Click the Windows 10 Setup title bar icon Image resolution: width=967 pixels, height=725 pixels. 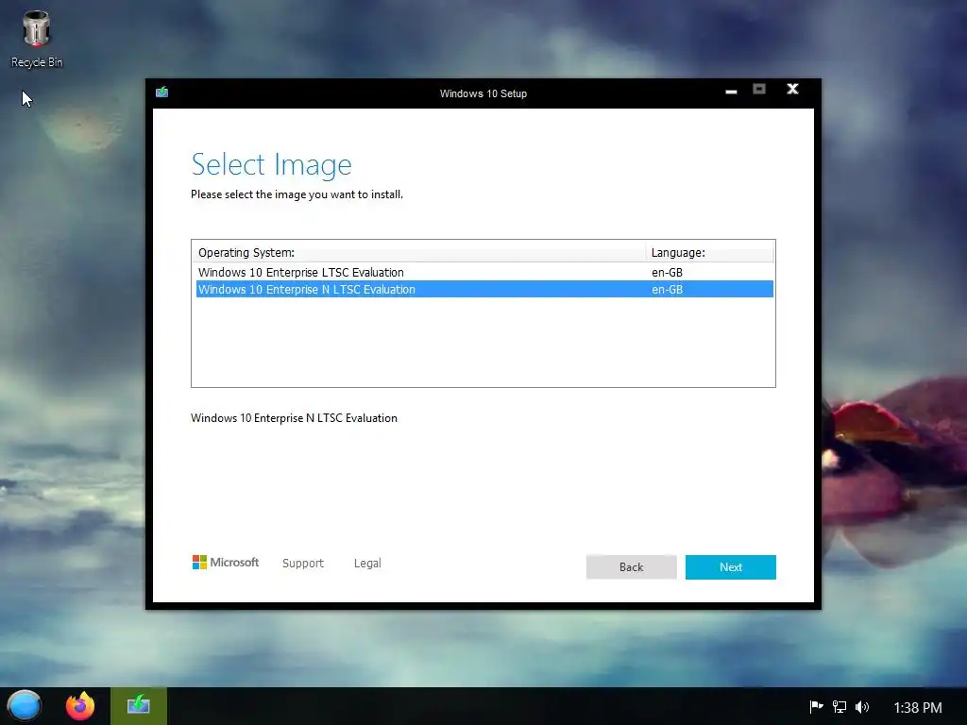point(162,93)
